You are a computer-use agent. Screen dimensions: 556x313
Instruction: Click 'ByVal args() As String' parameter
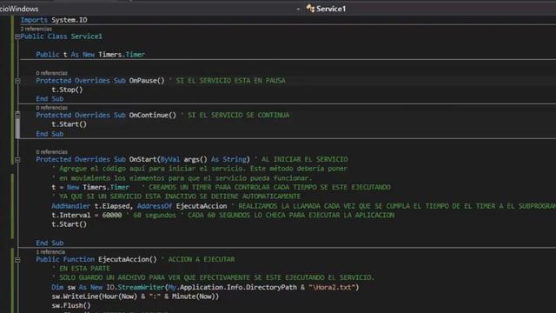tap(203, 159)
